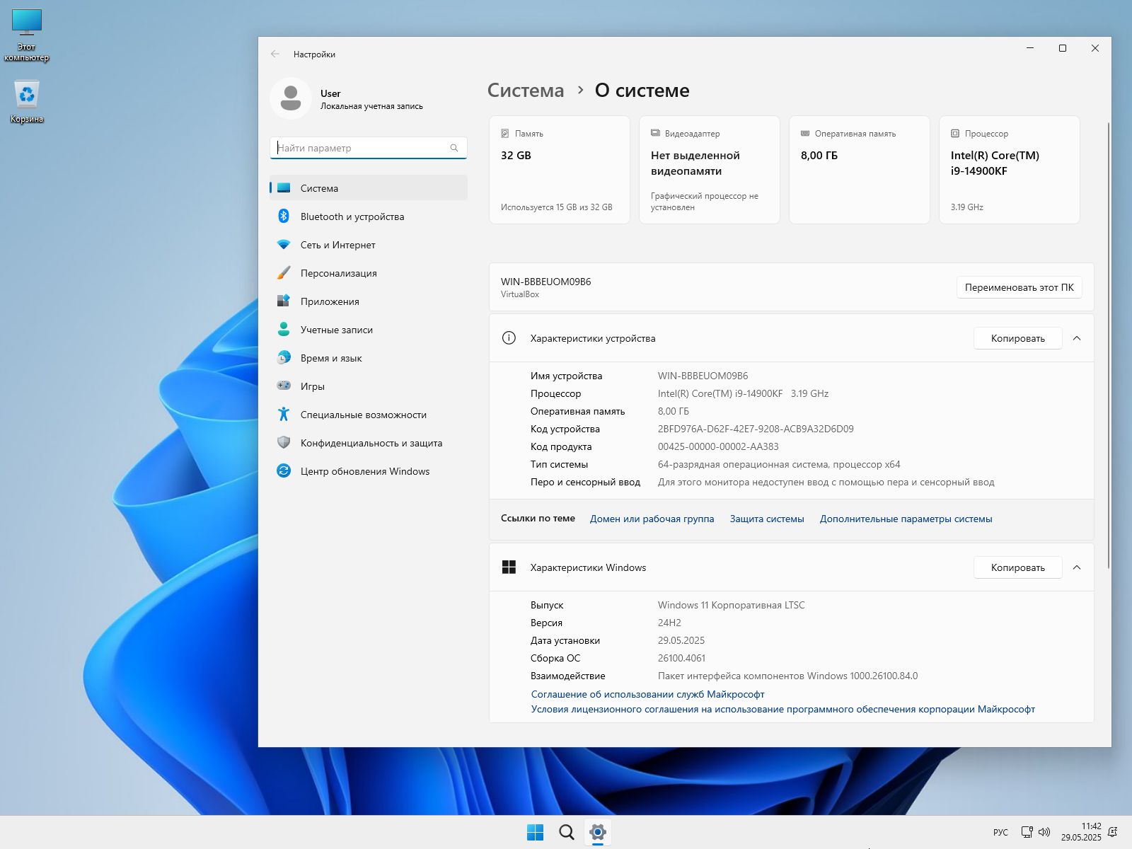
Task: Click the Время и язык globe-clock icon
Action: pyautogui.click(x=284, y=358)
